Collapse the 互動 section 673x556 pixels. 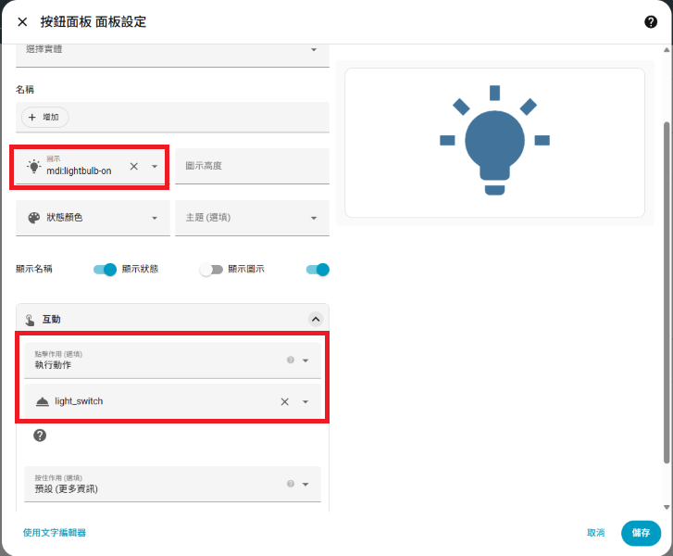(315, 319)
